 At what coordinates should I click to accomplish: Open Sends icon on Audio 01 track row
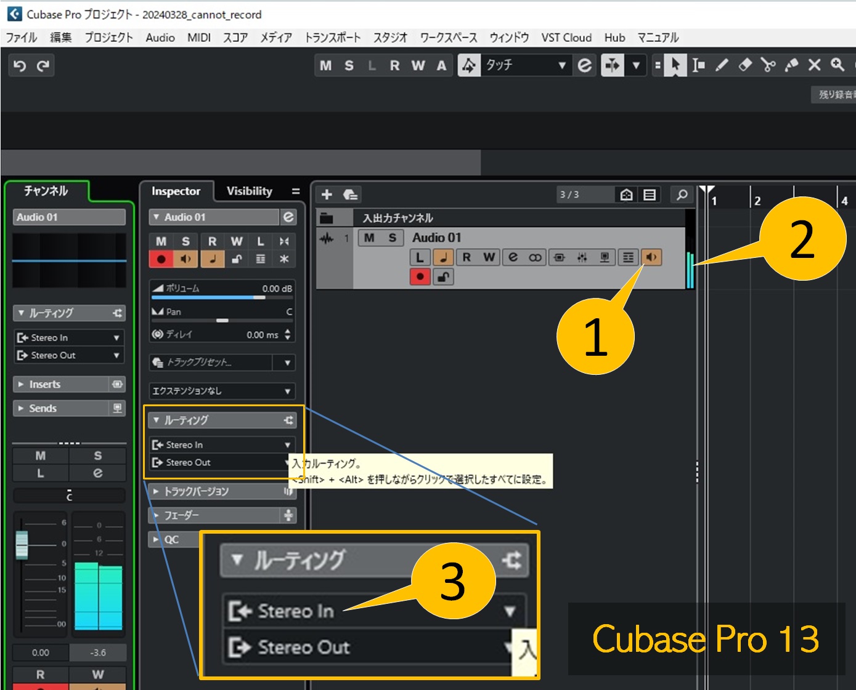pyautogui.click(x=605, y=257)
